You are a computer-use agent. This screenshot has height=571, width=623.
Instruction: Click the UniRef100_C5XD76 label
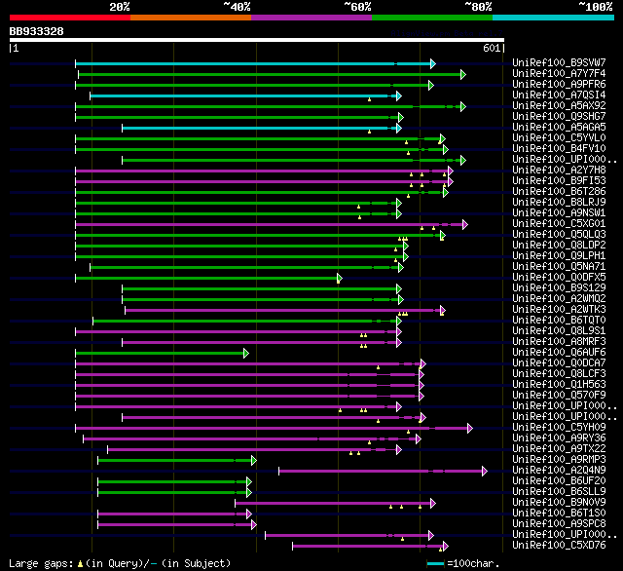559,546
